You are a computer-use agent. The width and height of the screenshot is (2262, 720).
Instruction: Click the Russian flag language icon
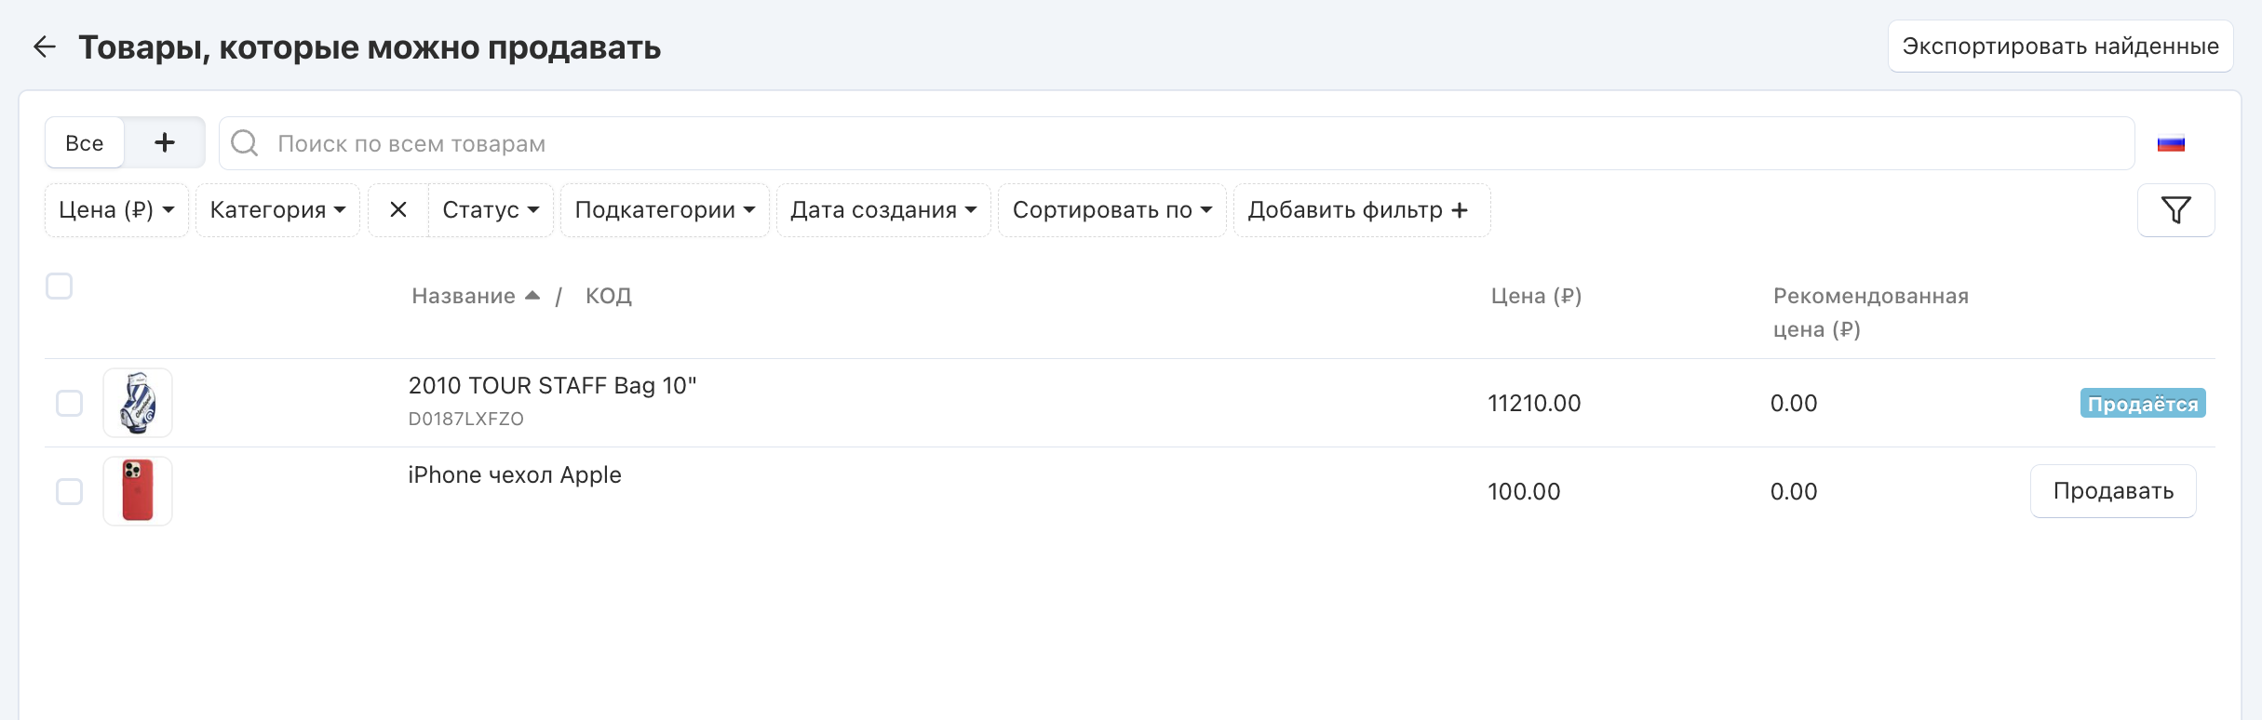pyautogui.click(x=2171, y=144)
